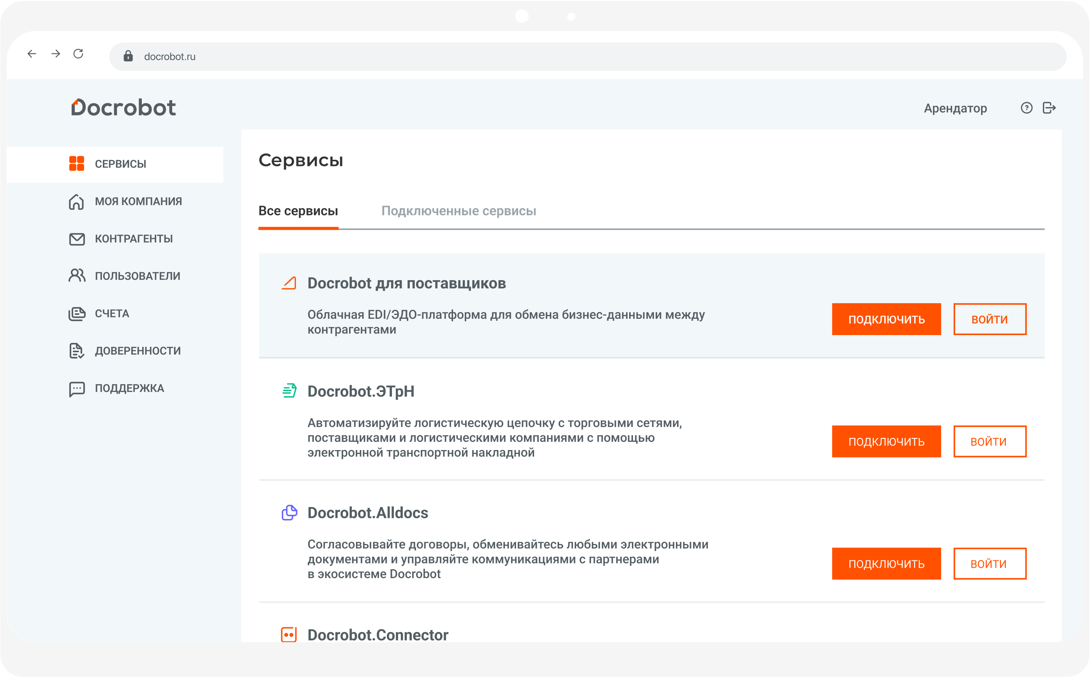
Task: Click the Сервисы page heading
Action: [301, 161]
